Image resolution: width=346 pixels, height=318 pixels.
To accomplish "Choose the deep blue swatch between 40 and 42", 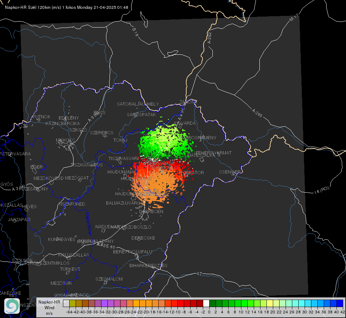I will (x=340, y=303).
